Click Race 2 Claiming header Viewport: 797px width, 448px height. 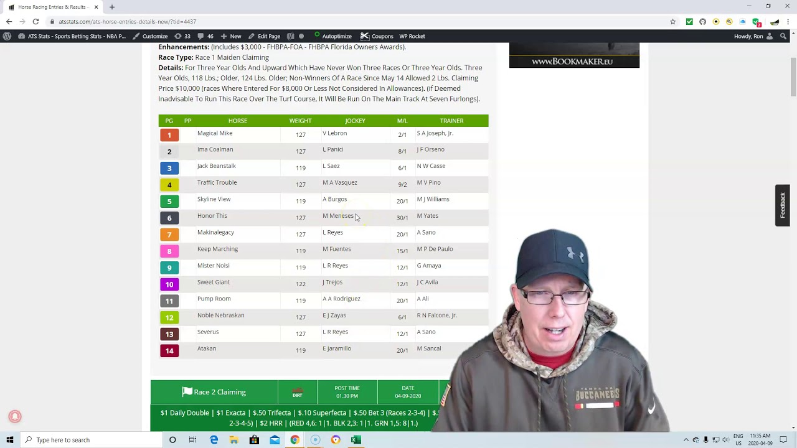pos(214,392)
